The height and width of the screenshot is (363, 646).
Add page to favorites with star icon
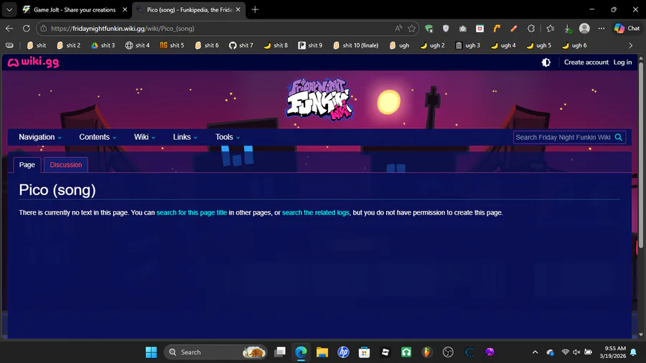click(411, 29)
